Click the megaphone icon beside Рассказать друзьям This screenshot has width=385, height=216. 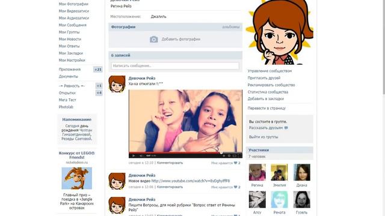(x=286, y=128)
